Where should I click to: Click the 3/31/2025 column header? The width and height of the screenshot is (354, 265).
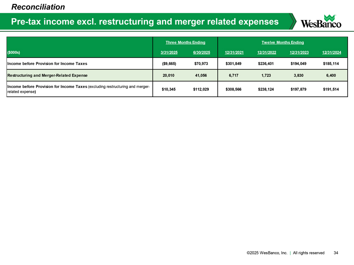(x=169, y=53)
